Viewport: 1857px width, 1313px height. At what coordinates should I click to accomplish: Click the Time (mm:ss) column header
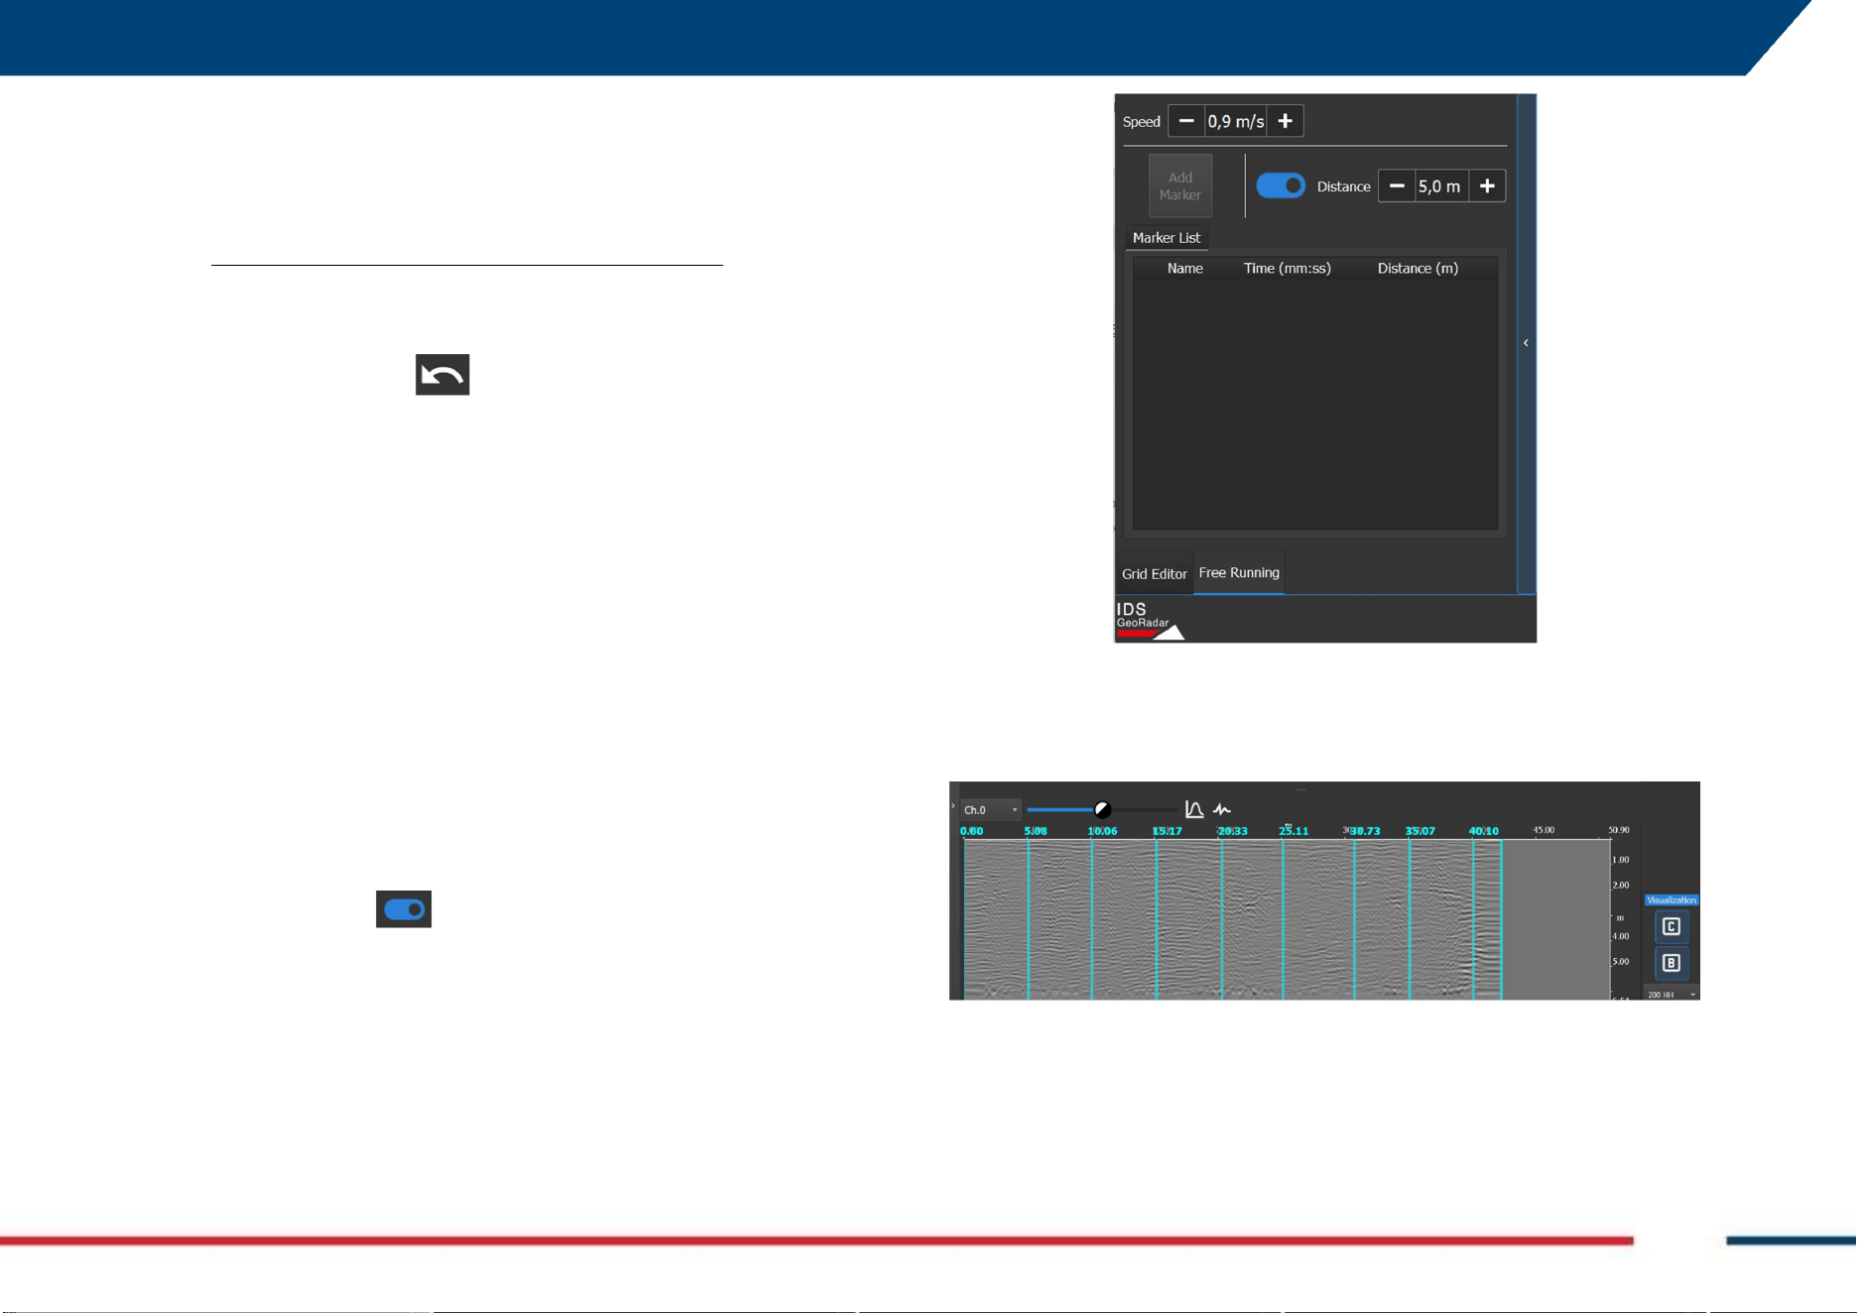(1288, 269)
